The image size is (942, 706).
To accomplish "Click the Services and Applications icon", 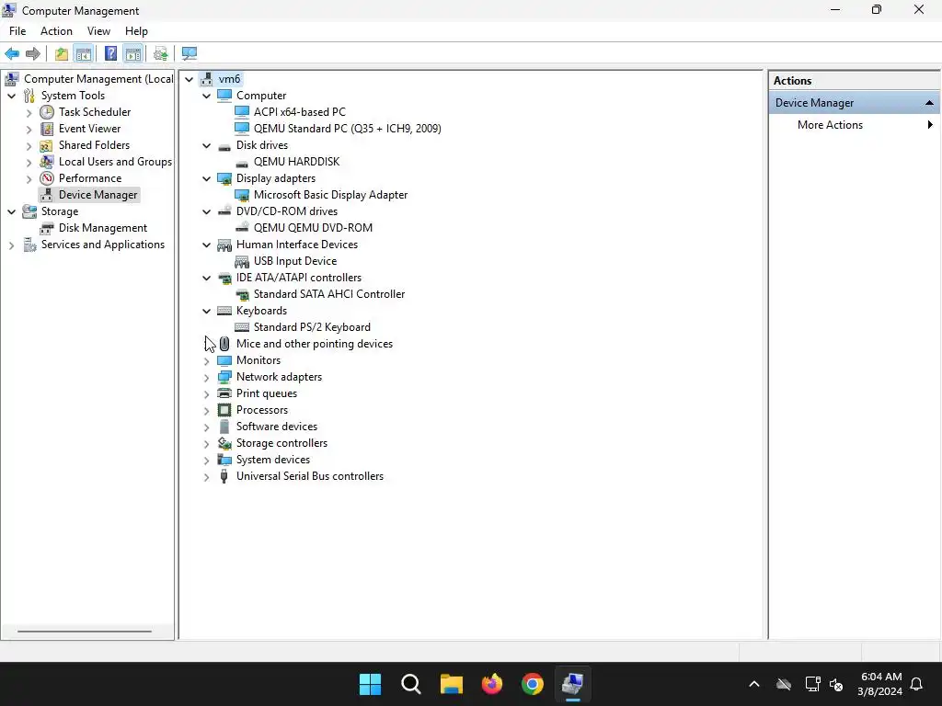I will 29,245.
